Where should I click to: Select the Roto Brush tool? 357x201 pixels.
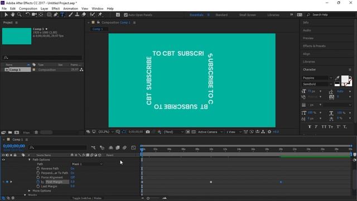click(92, 15)
